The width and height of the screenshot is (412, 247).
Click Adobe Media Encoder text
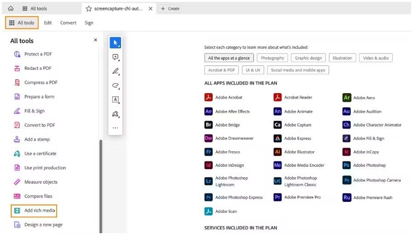(304, 165)
